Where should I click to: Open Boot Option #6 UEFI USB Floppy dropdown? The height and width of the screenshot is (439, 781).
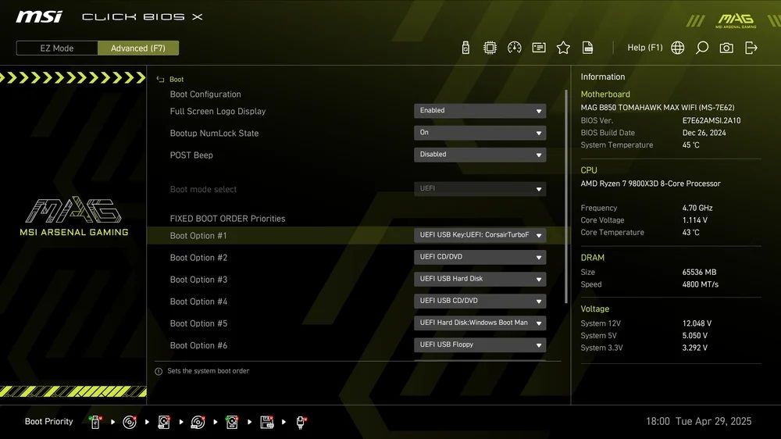pos(480,344)
